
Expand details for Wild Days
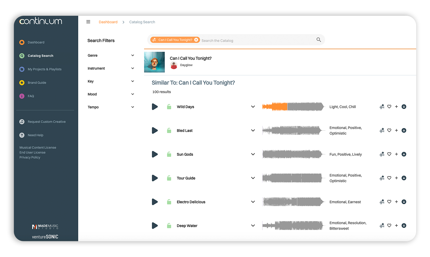[x=253, y=107]
